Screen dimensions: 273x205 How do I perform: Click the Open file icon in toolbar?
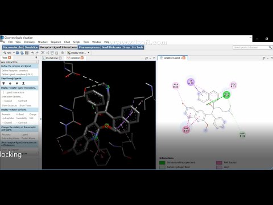[x=18, y=53]
